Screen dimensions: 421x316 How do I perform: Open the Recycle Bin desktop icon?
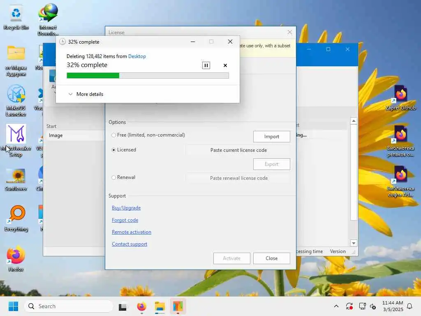(x=16, y=17)
